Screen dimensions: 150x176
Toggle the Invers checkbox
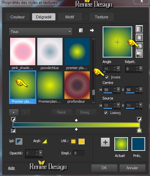(x=107, y=77)
